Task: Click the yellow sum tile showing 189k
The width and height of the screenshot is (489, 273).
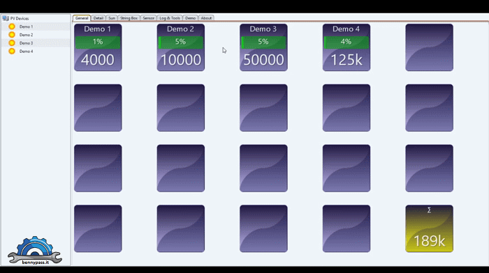Action: [x=429, y=228]
